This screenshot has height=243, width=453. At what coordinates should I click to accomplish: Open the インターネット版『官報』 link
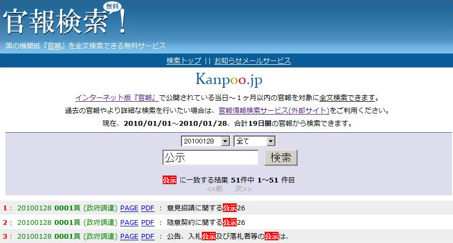[116, 98]
